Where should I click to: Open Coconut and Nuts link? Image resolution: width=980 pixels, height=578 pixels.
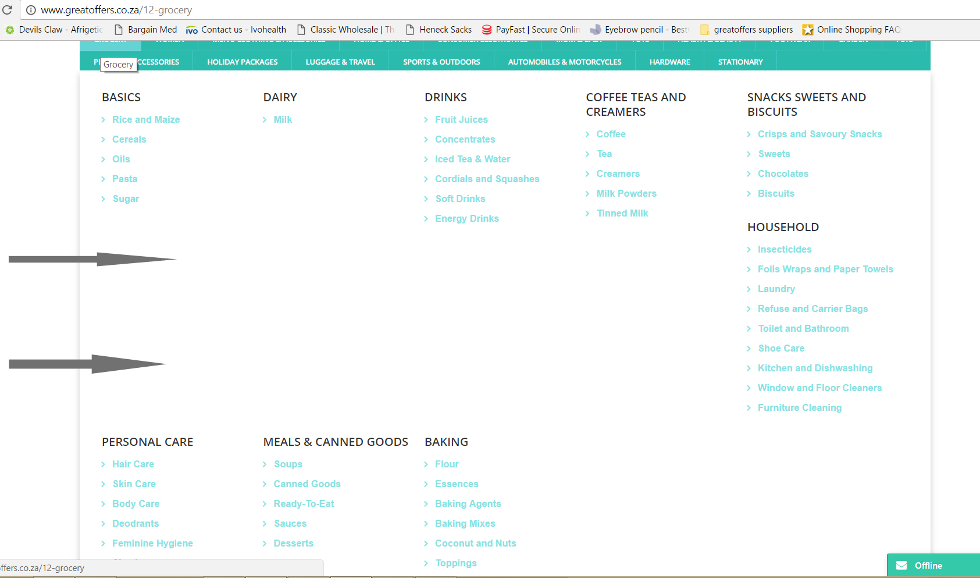point(476,543)
